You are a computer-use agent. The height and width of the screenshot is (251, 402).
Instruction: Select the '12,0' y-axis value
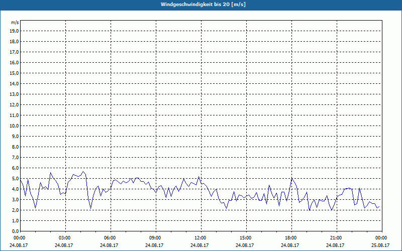coord(14,105)
